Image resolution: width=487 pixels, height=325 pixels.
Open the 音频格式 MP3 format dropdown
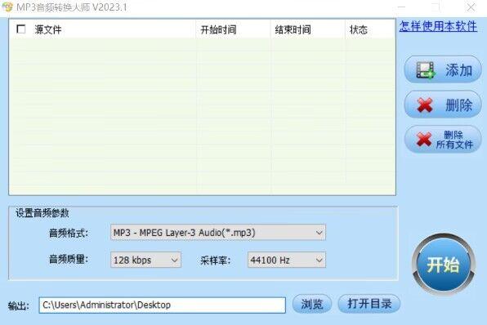tap(217, 233)
